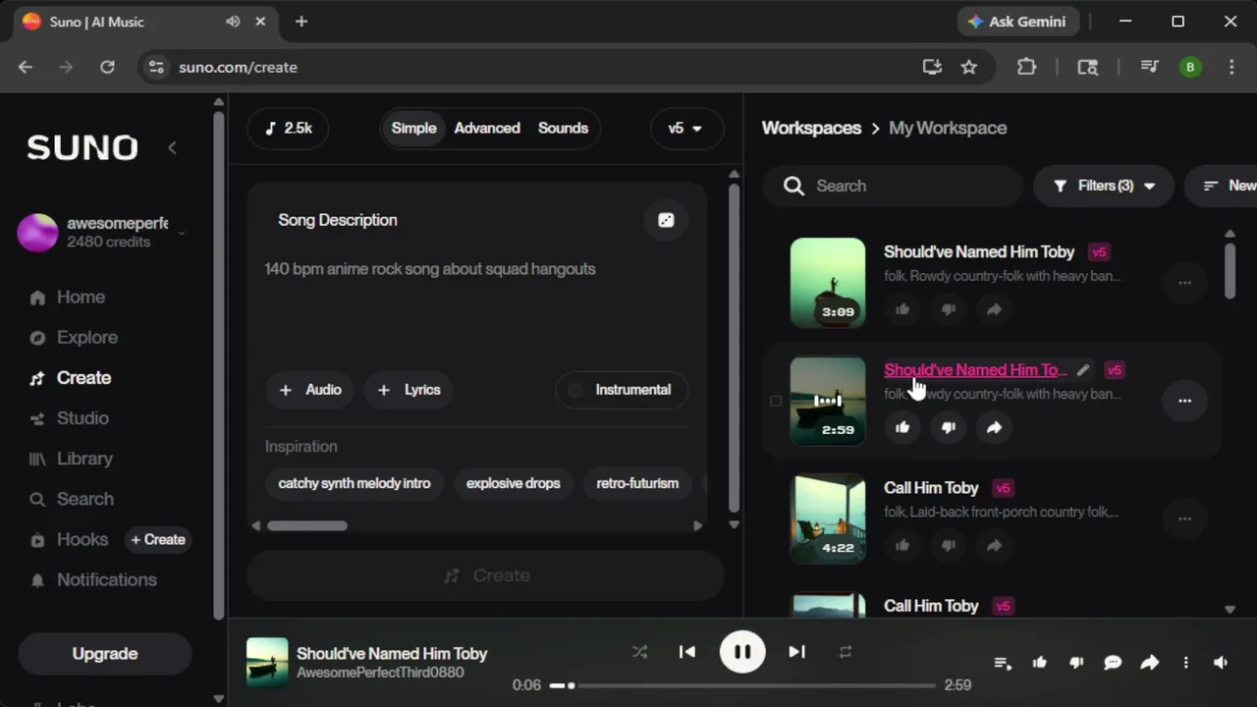Screen dimensions: 1257x707
Task: Add Lyrics to the song
Action: click(x=410, y=390)
